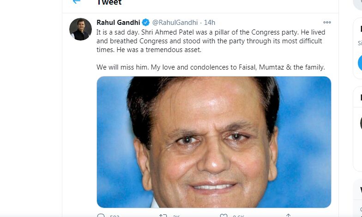This screenshot has width=362, height=217.
Task: Open Rahul Gandhi's profile picture
Action: pyautogui.click(x=80, y=29)
